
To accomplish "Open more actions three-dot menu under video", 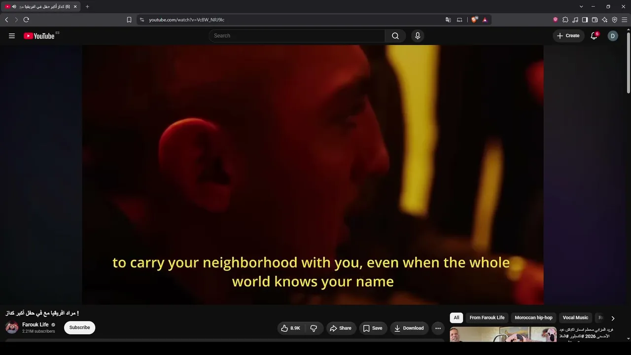I will click(x=438, y=328).
